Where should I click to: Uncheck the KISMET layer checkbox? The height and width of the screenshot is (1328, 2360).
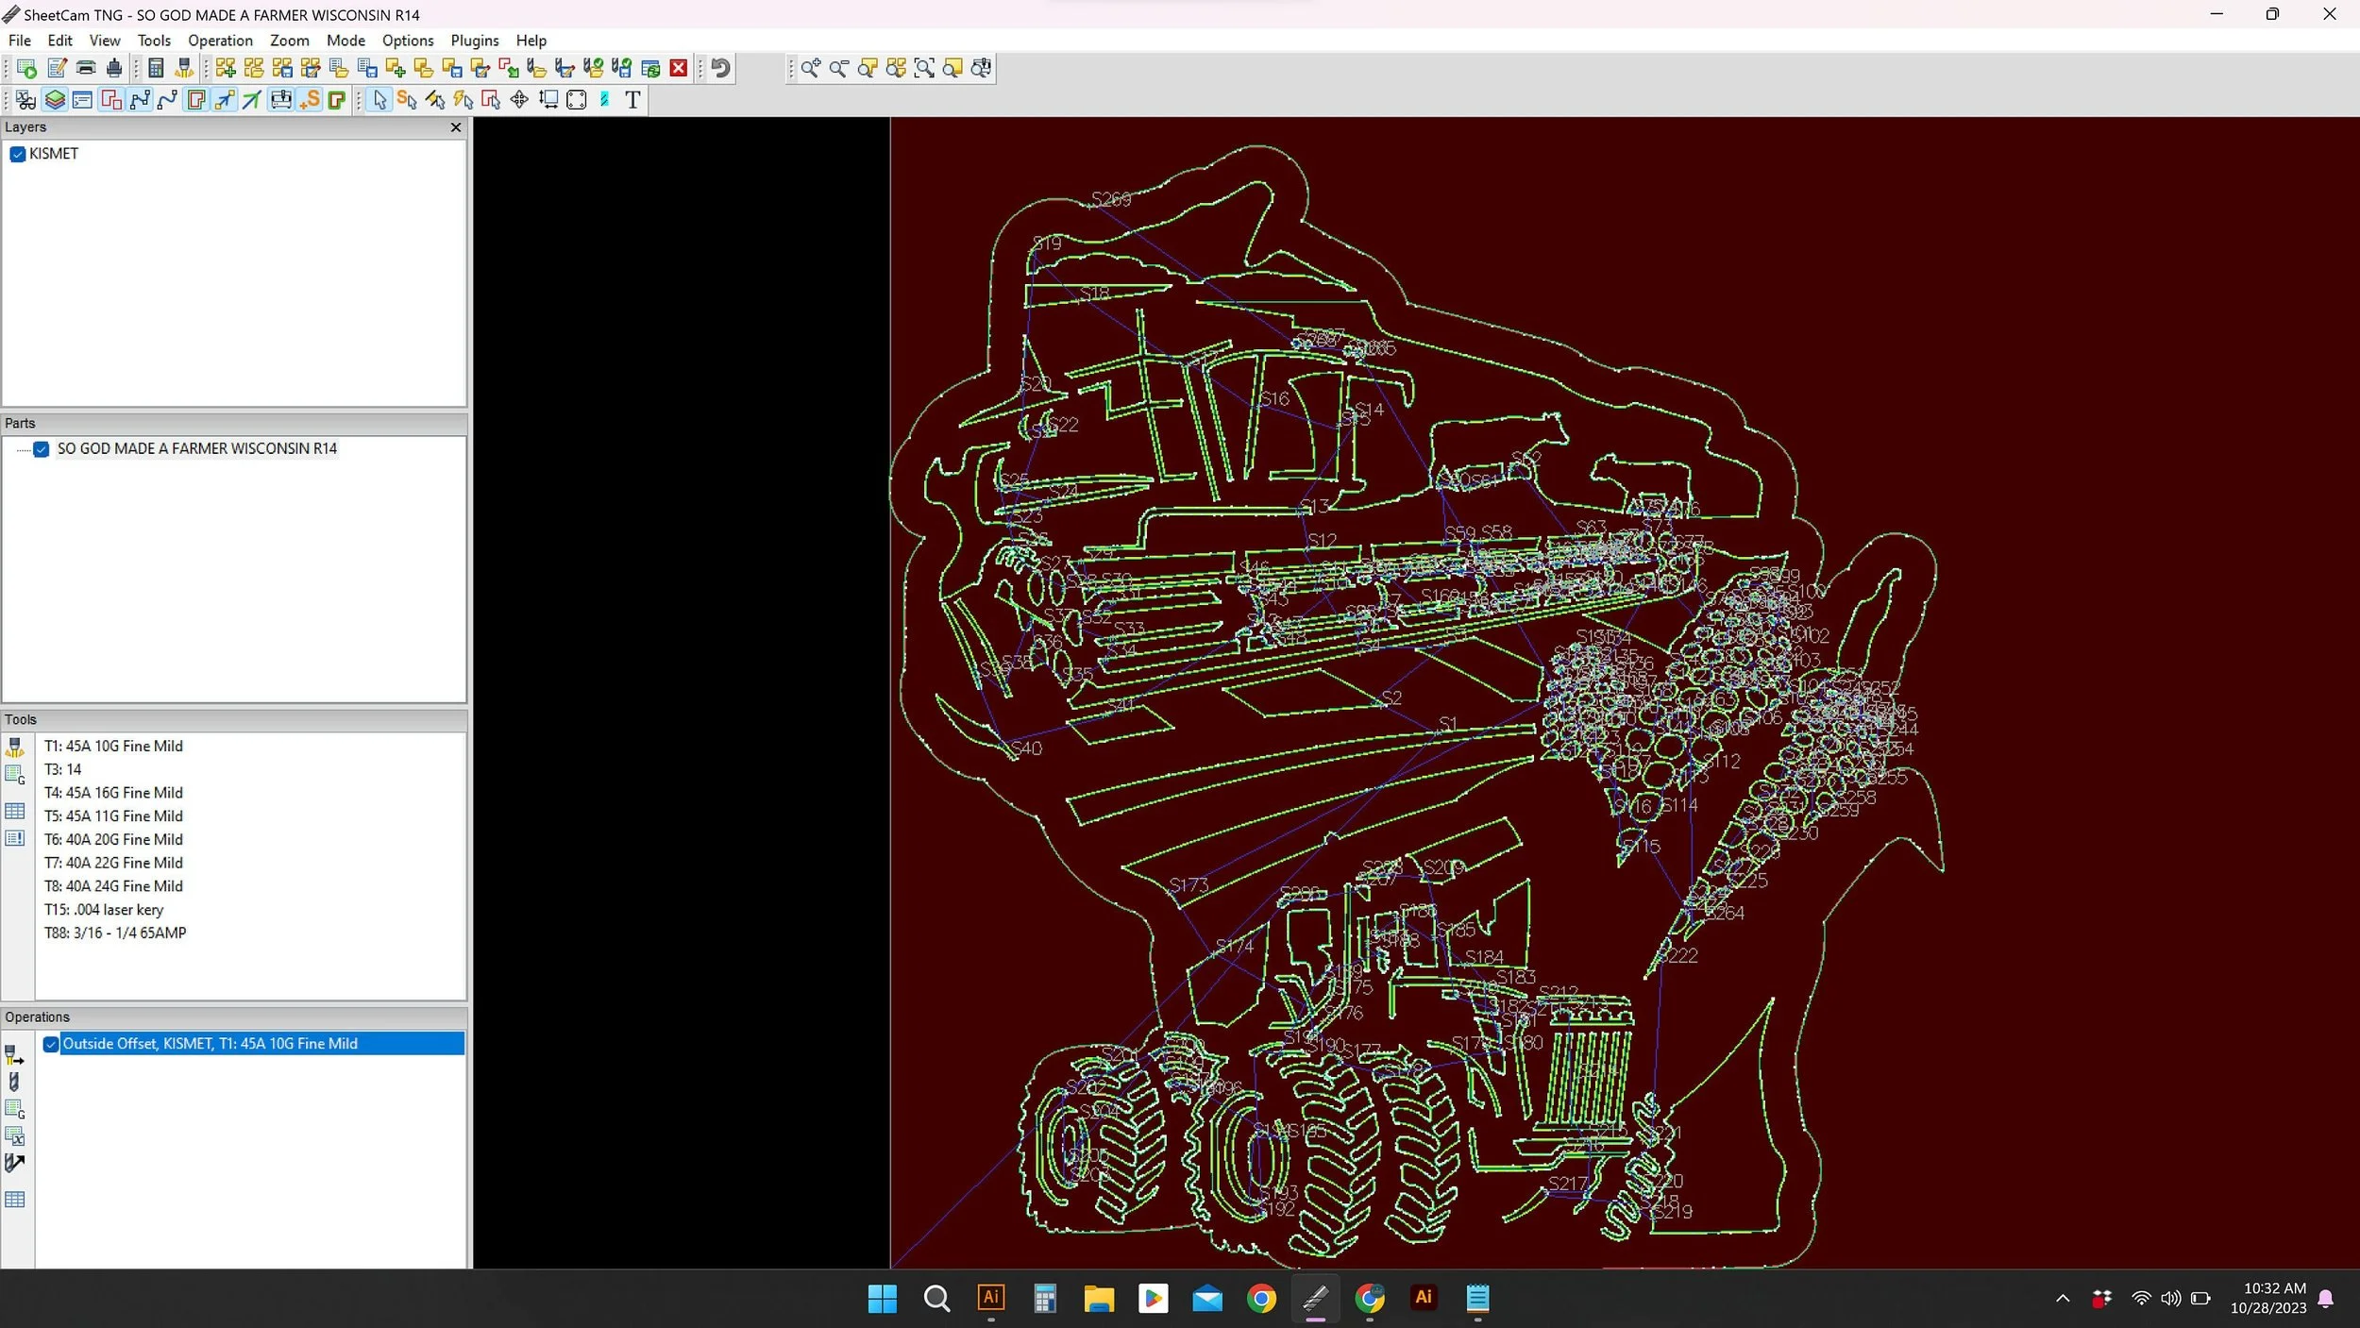click(x=17, y=154)
